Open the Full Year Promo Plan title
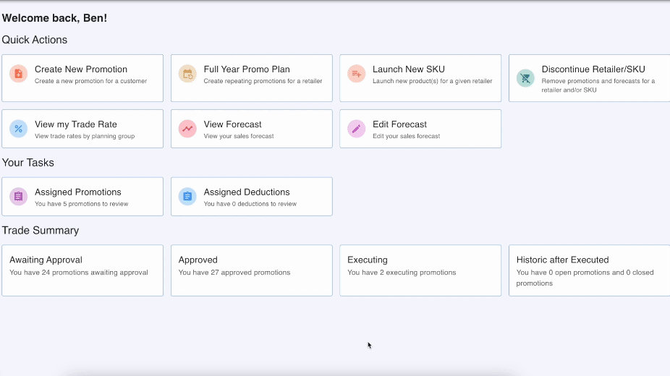Image resolution: width=670 pixels, height=376 pixels. pos(247,69)
